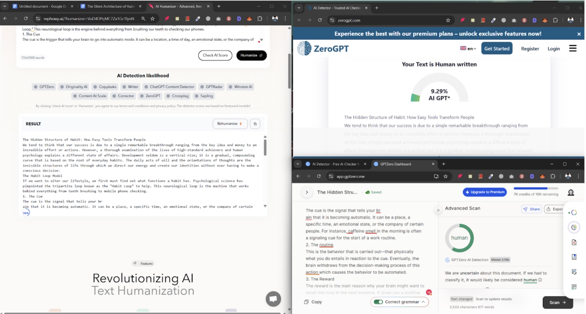Select the GPTZero detector chip
This screenshot has width=586, height=314.
[44, 87]
